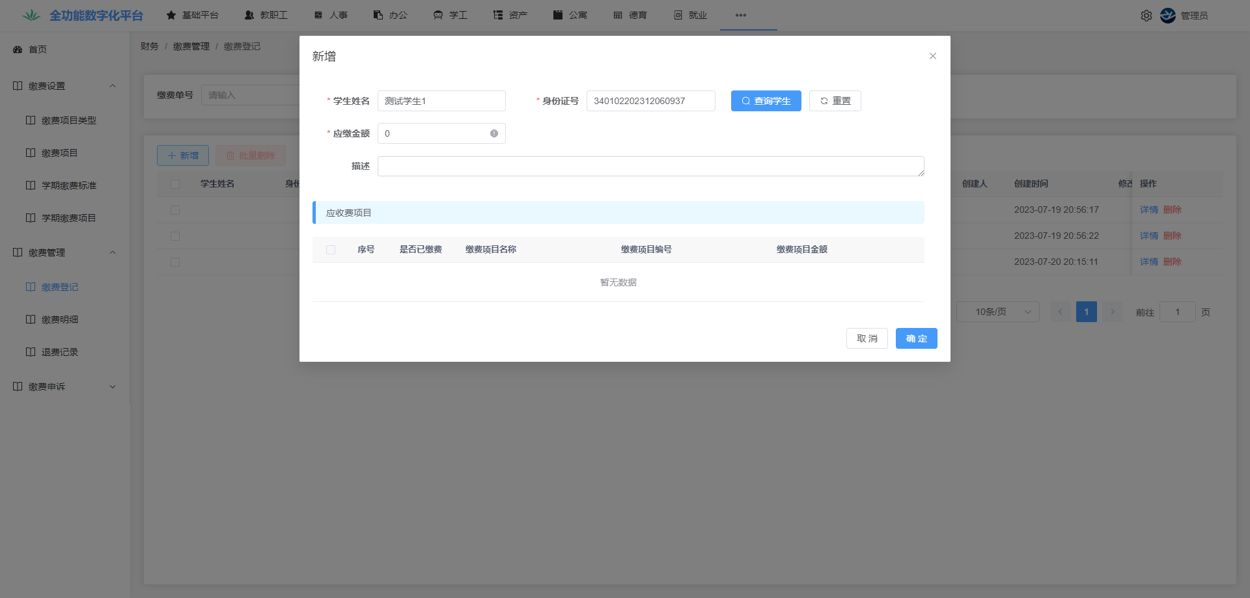Click the 公寓 building icon in top navigation
The image size is (1250, 598).
[558, 15]
